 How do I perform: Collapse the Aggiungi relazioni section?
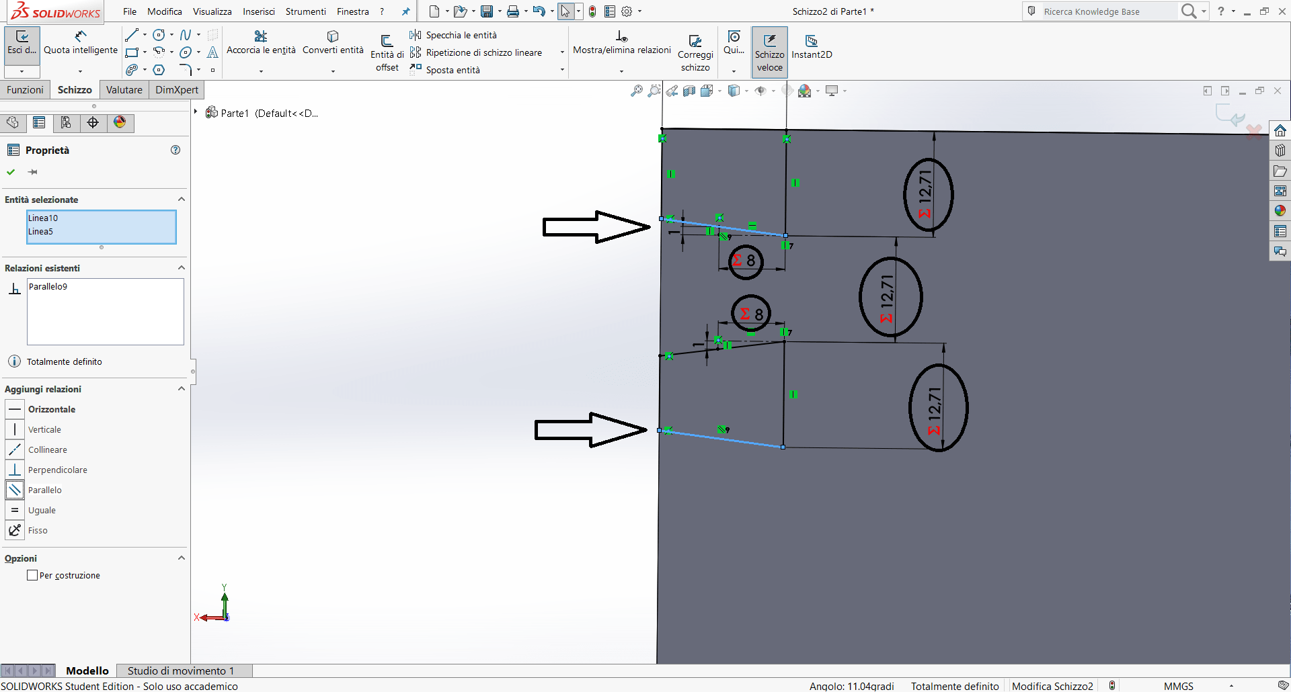click(181, 388)
